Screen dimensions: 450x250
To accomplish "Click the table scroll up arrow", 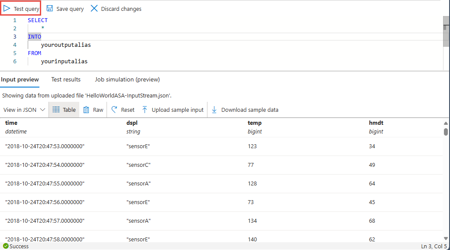I will tap(446, 123).
